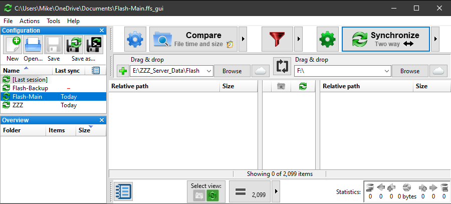
Task: Select action view green sync button
Action: click(212, 195)
